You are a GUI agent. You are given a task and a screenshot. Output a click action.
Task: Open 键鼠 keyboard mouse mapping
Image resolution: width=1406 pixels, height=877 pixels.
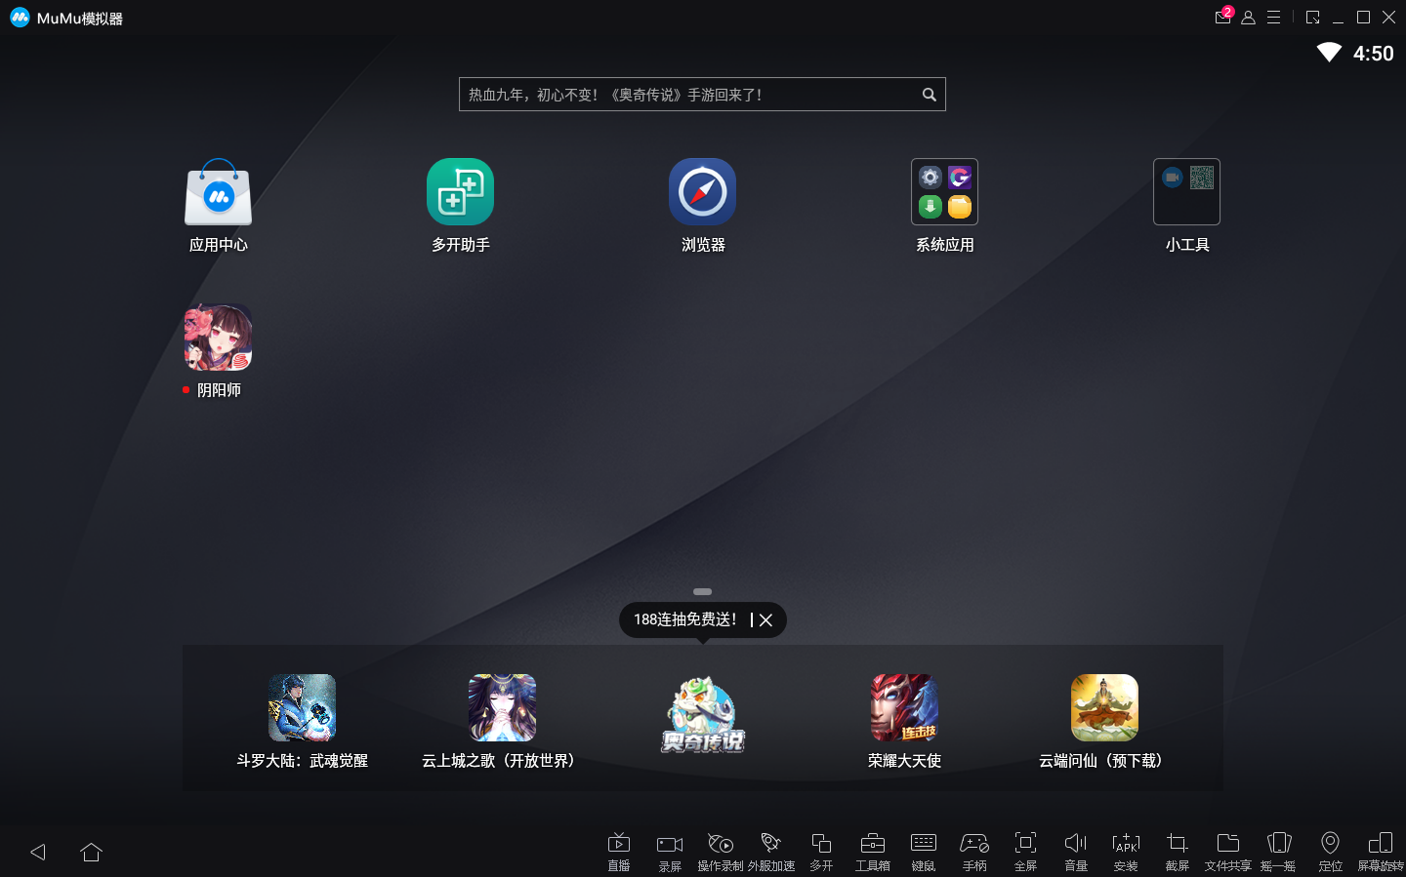[924, 852]
